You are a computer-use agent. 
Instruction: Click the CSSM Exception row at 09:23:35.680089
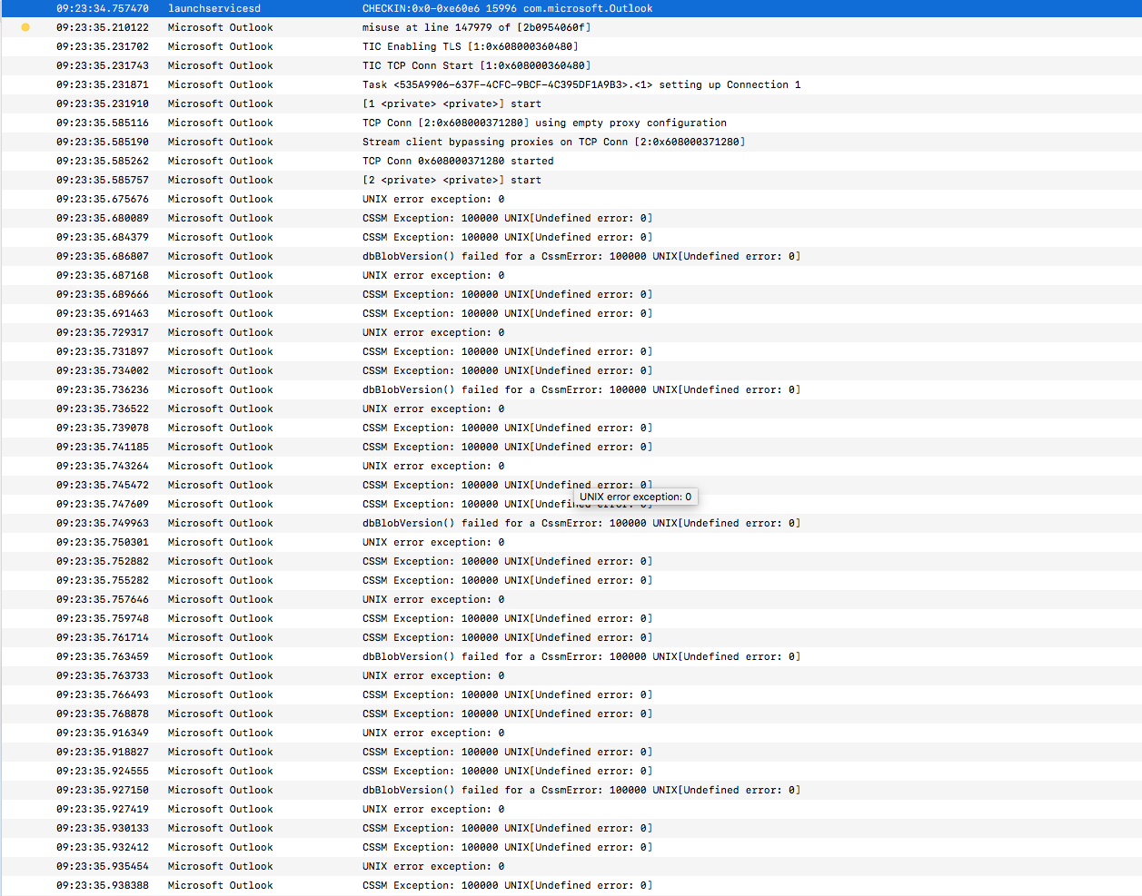(571, 218)
